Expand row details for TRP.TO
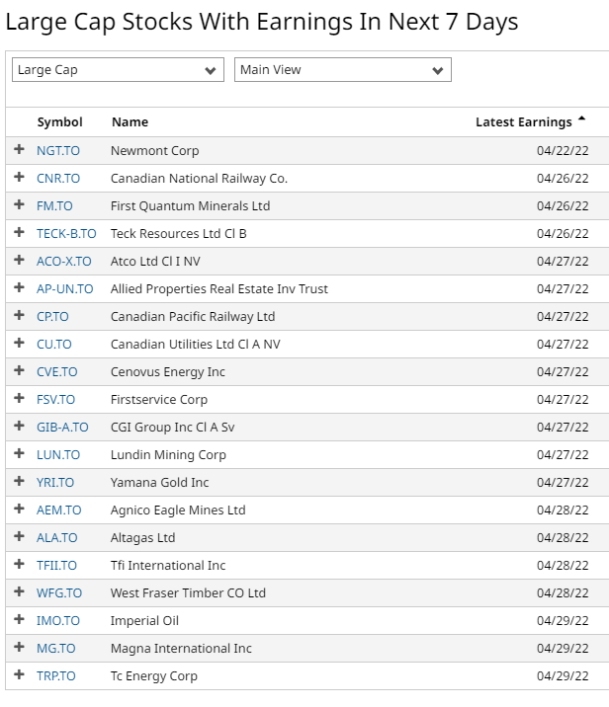 pos(19,675)
